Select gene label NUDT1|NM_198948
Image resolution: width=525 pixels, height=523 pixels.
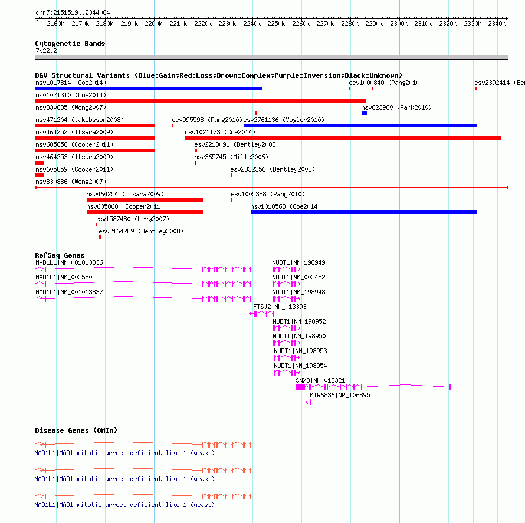click(298, 292)
